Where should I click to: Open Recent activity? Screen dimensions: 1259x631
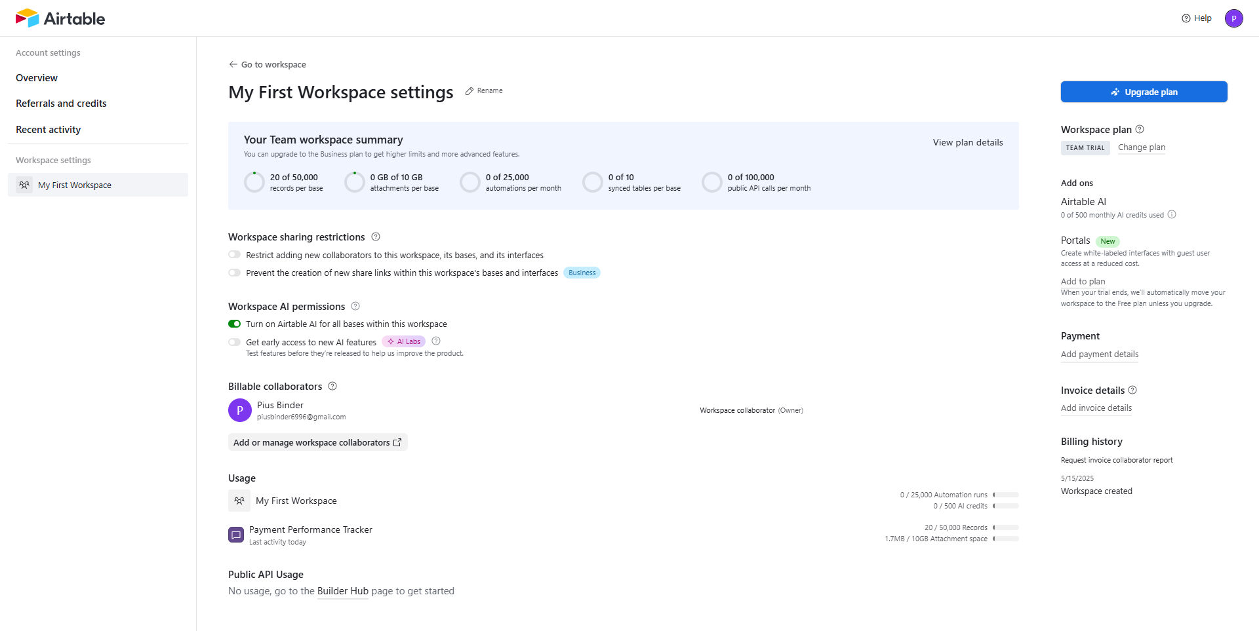click(x=49, y=130)
